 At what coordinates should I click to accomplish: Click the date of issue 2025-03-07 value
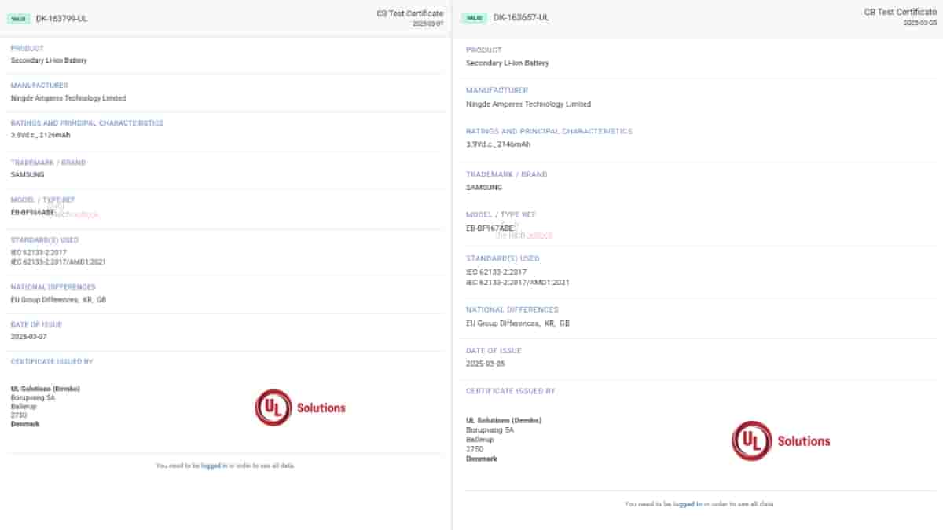click(28, 337)
